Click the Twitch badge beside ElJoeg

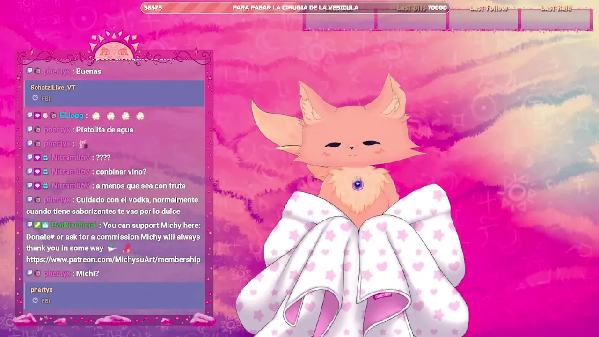29,116
